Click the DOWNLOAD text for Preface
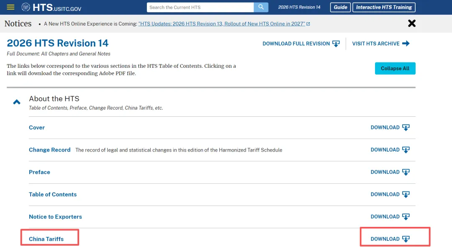Image resolution: width=452 pixels, height=247 pixels. click(385, 172)
